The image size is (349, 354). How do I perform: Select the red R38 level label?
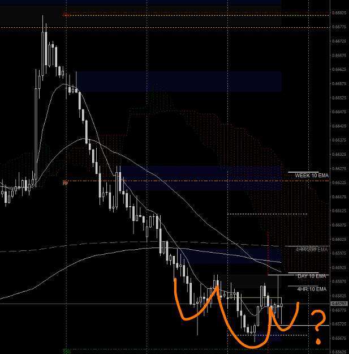[x=67, y=15]
